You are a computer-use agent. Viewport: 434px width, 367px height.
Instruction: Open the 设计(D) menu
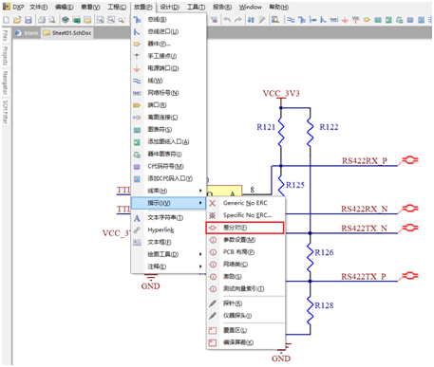[170, 7]
